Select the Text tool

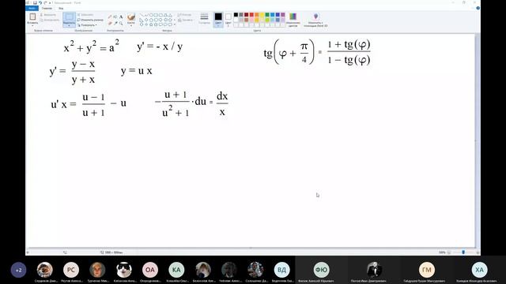coord(121,17)
